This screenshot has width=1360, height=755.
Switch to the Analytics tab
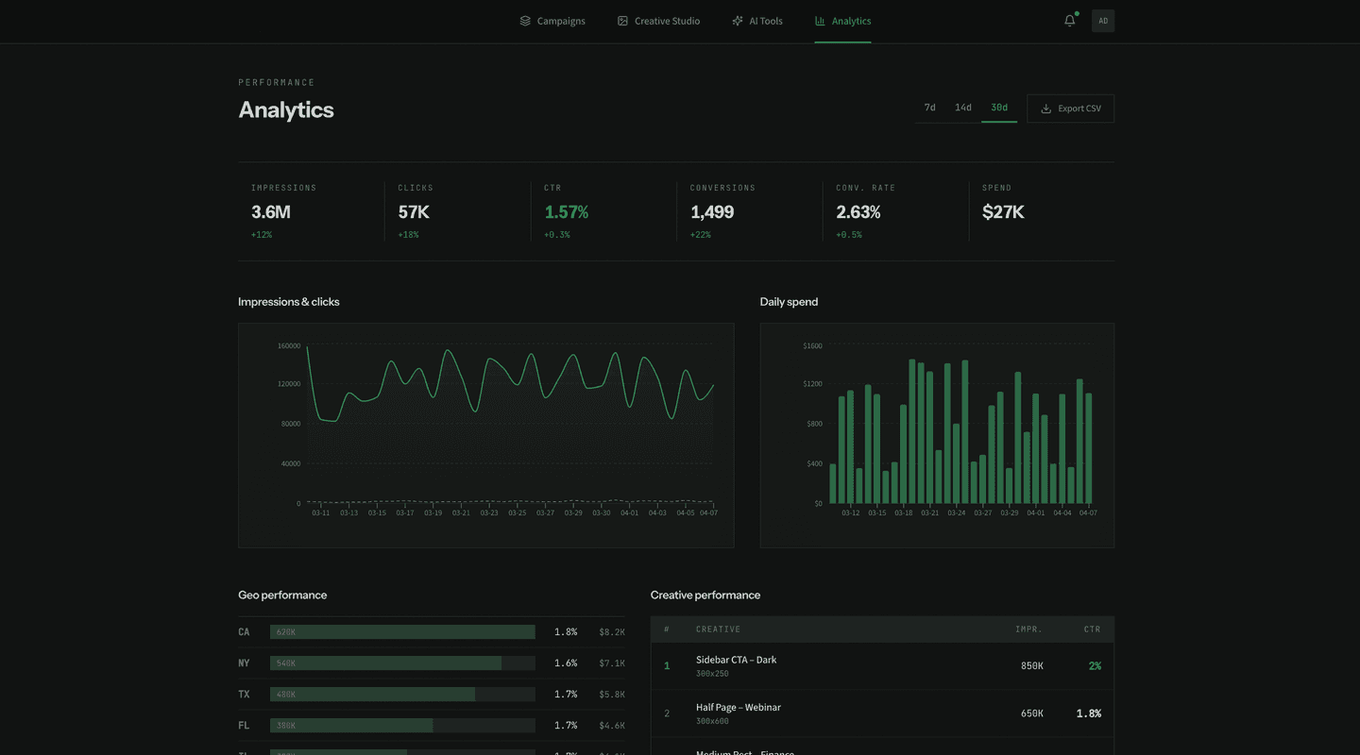tap(841, 20)
